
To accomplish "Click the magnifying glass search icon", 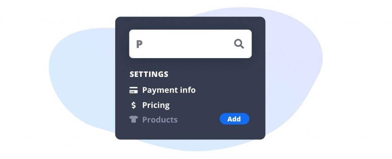I will 239,44.
